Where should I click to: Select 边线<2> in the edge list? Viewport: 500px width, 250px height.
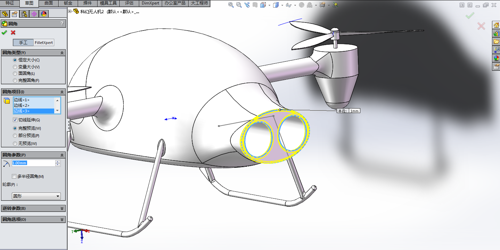(34, 105)
